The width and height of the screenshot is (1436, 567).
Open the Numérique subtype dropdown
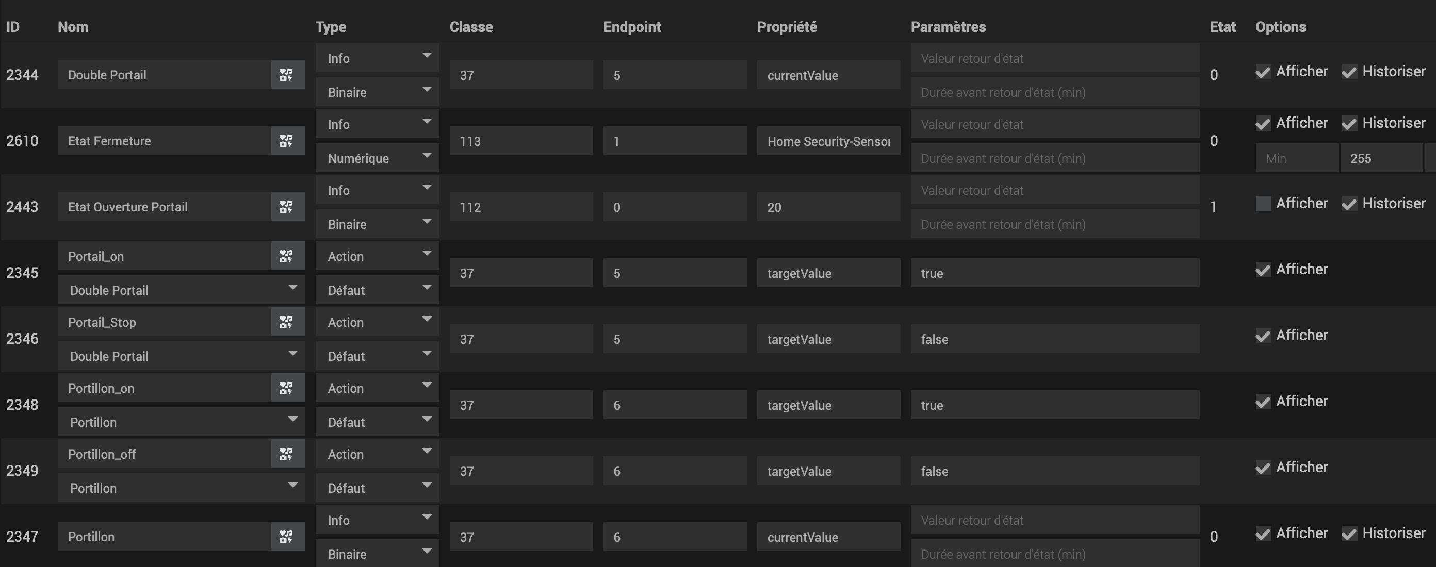(378, 158)
